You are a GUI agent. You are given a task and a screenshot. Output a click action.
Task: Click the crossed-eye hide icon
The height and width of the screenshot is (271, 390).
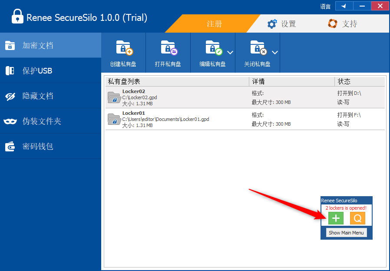click(10, 96)
